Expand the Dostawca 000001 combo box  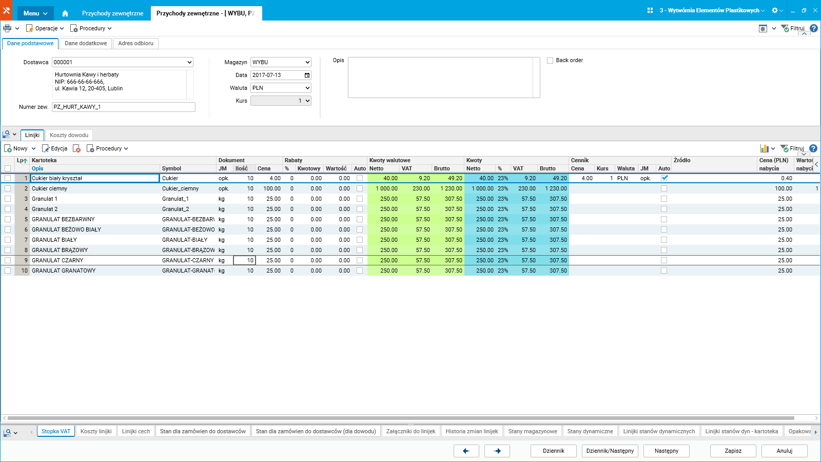pos(189,62)
